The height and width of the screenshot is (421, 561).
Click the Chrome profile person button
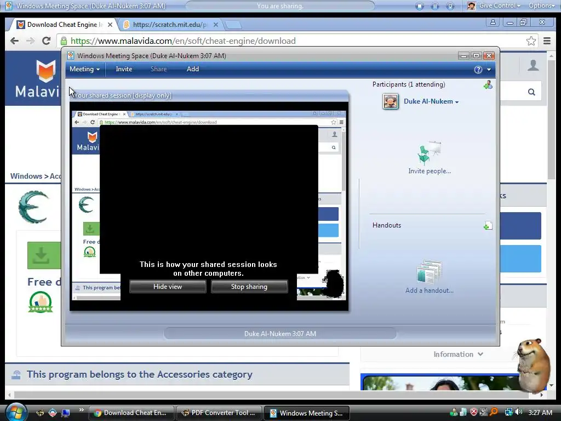coord(493,22)
